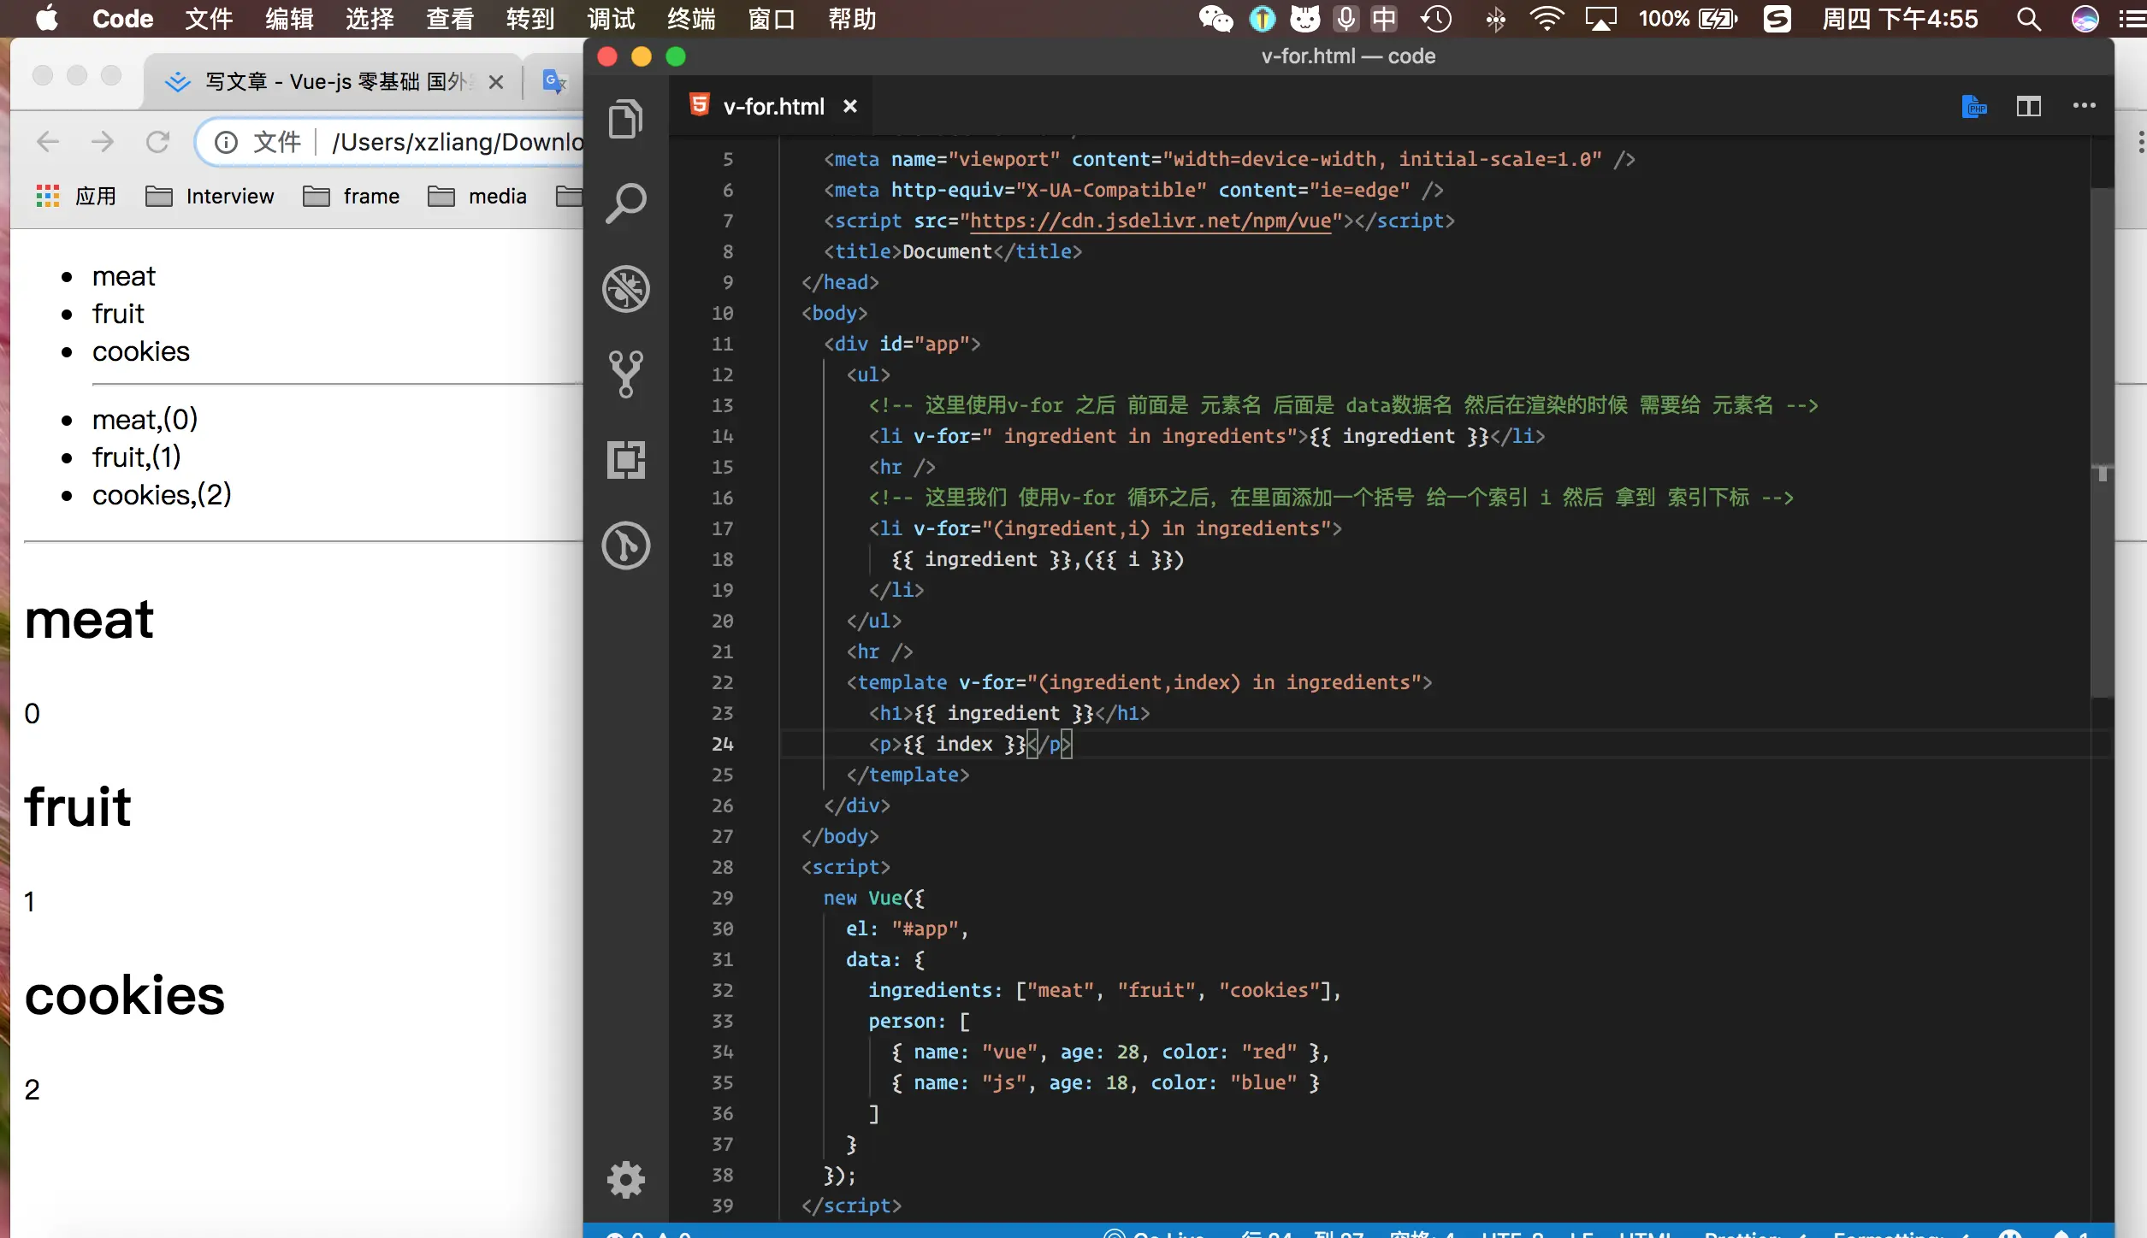
Task: Click the PHP server icon in editor toolbar
Action: (x=1974, y=106)
